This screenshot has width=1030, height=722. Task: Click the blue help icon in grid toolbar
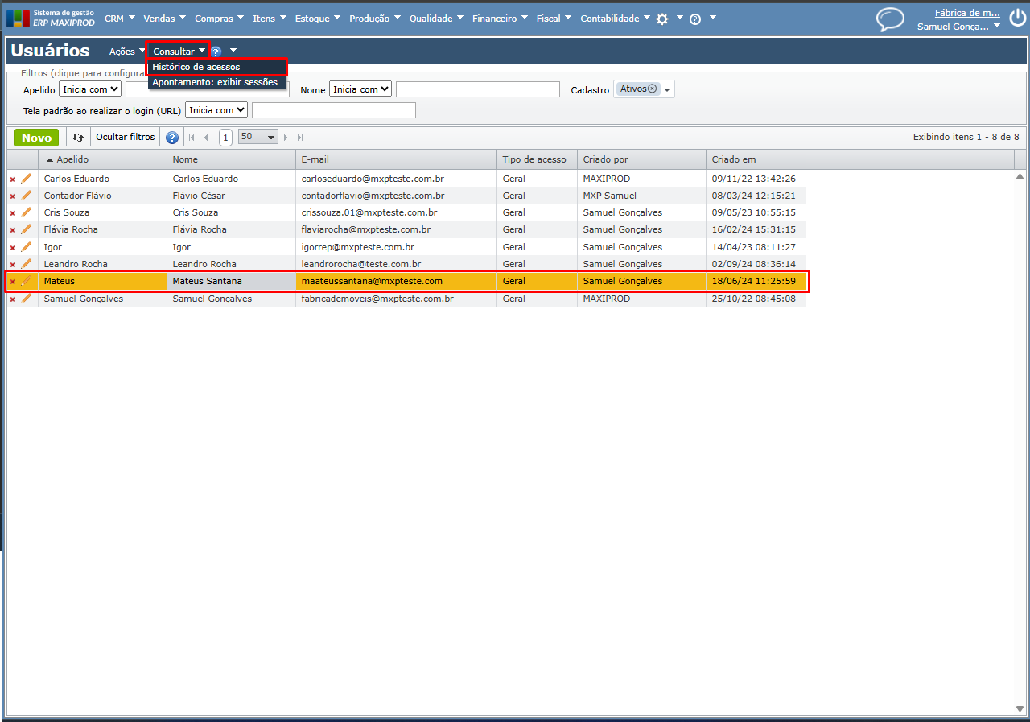172,138
